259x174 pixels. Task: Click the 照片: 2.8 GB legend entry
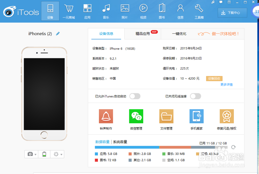pos(140,154)
